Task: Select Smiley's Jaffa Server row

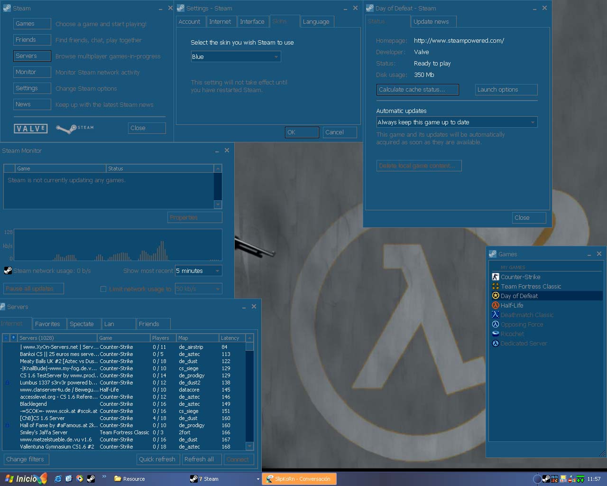Action: pyautogui.click(x=124, y=432)
